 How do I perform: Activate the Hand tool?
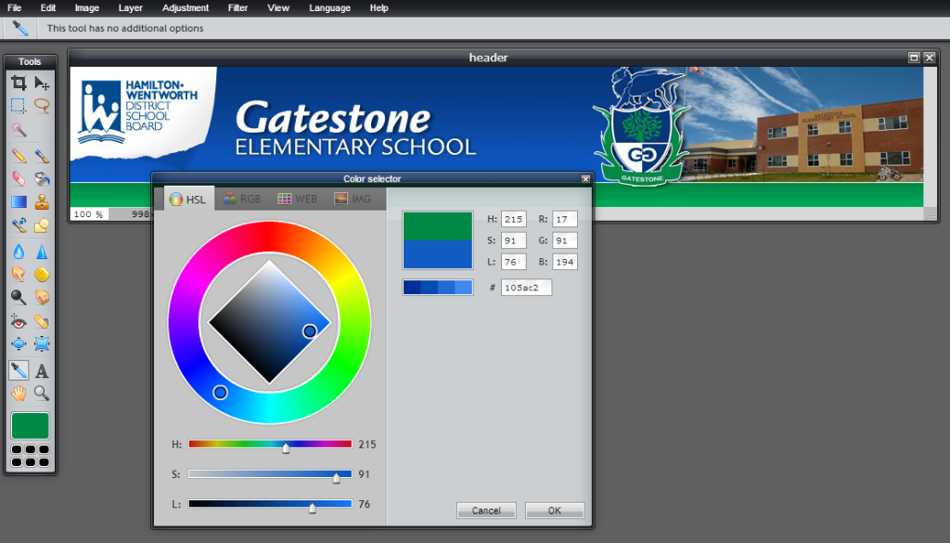point(19,394)
